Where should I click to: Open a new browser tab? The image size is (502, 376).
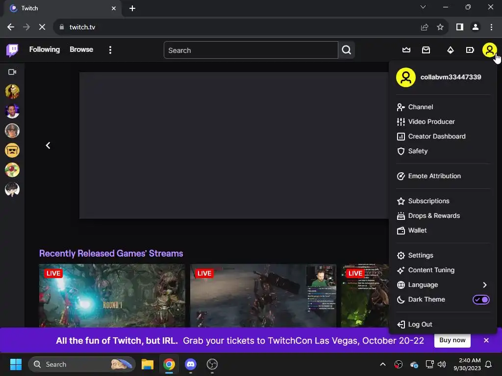tap(132, 8)
